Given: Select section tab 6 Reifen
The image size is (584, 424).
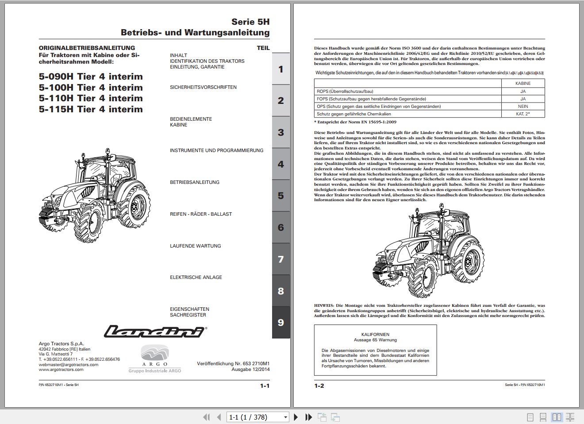Looking at the screenshot, I should (280, 227).
